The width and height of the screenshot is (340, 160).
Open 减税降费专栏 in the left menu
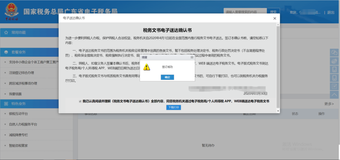tap(18, 135)
